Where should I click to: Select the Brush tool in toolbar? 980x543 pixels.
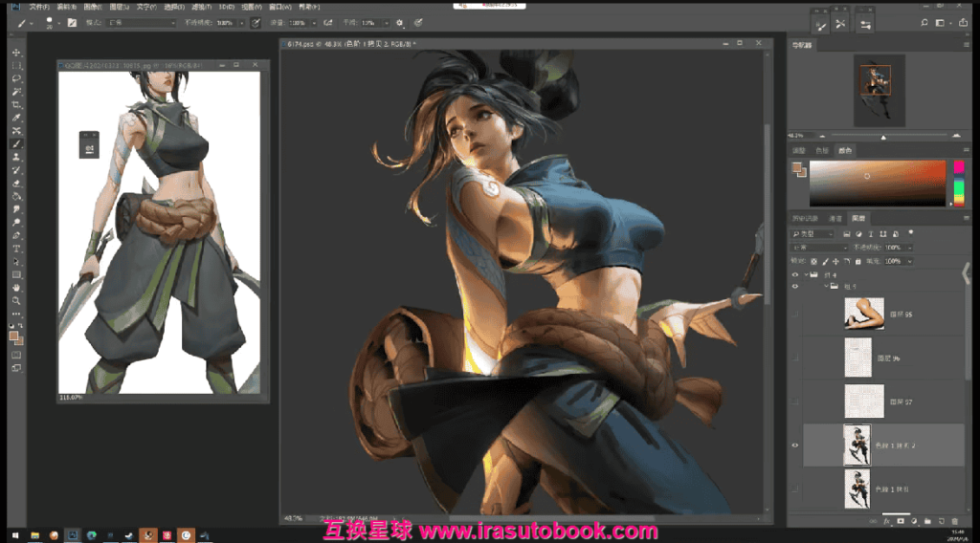17,144
